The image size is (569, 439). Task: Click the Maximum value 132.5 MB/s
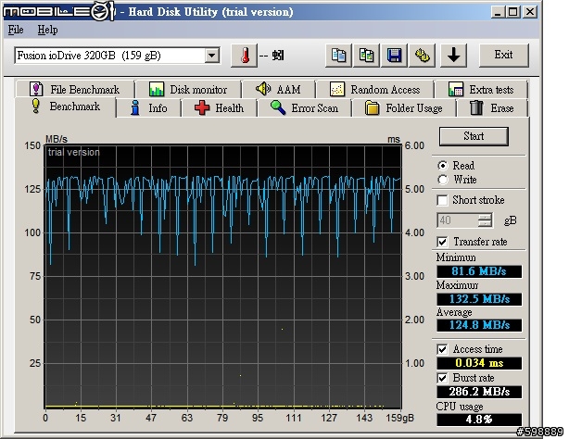tap(479, 299)
